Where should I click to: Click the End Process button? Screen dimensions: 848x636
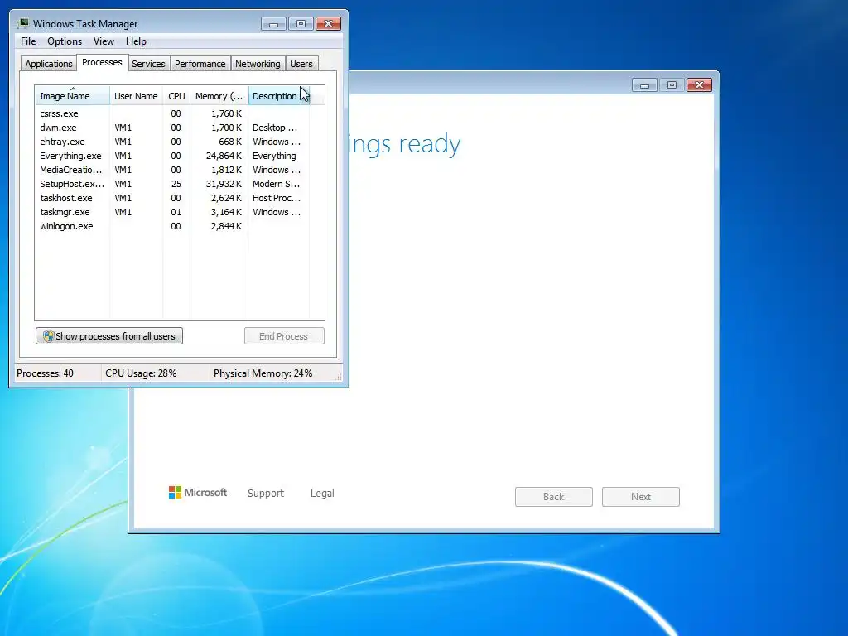pos(284,336)
